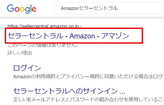Place the cursor after セラーセントラル in the search field
164x105 pixels.
point(118,8)
